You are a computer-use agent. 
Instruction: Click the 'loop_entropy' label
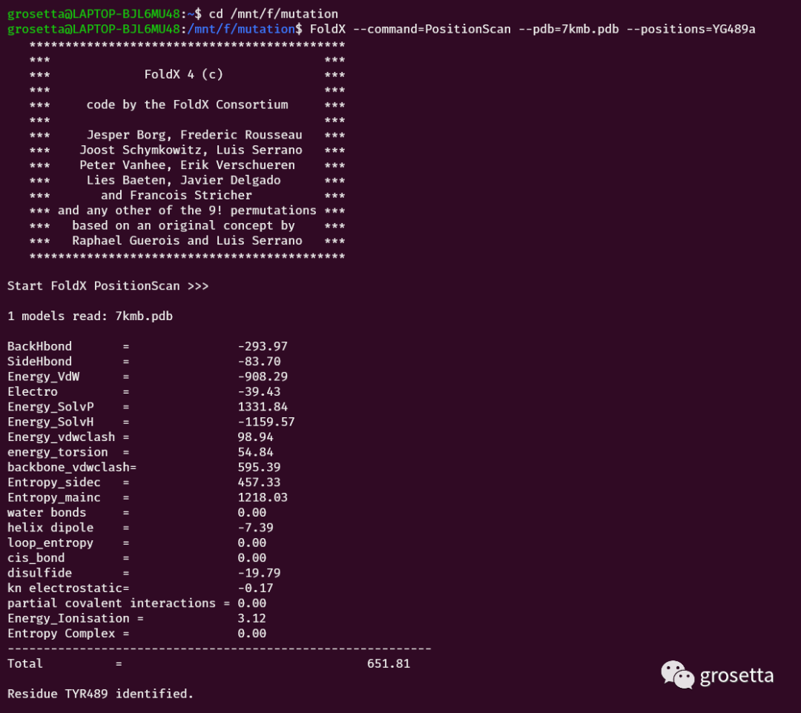tap(50, 543)
